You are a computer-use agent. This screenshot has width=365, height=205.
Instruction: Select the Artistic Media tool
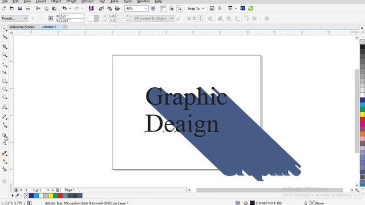pos(4,73)
